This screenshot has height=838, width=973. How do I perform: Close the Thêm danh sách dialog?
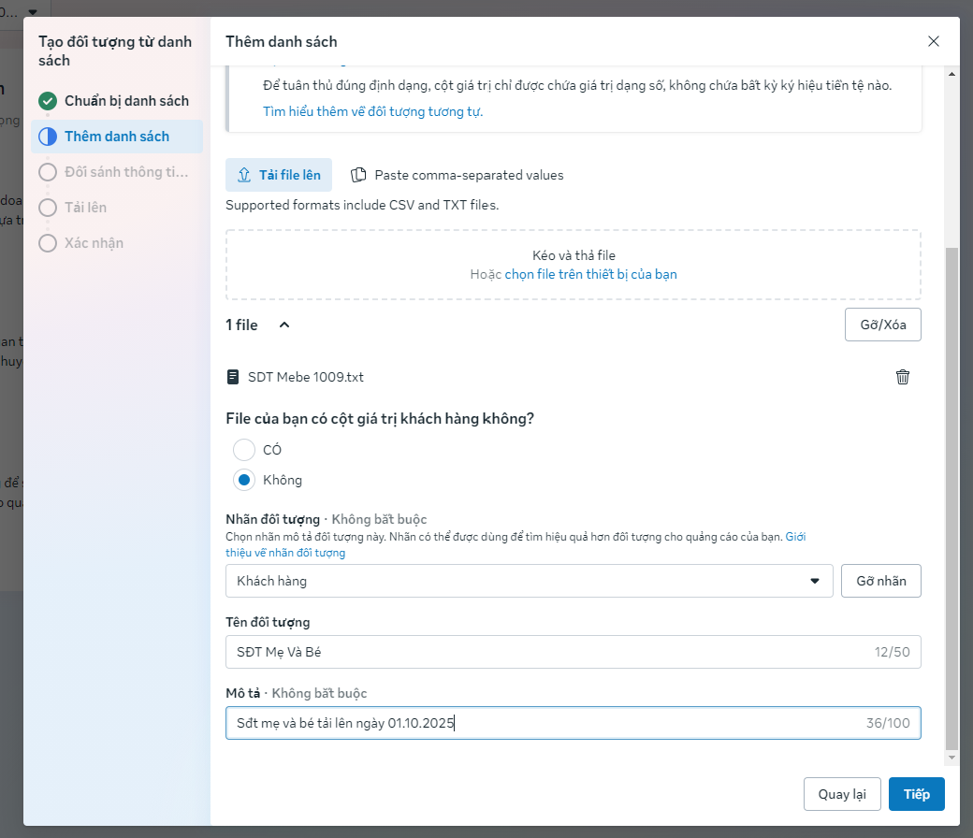tap(933, 41)
